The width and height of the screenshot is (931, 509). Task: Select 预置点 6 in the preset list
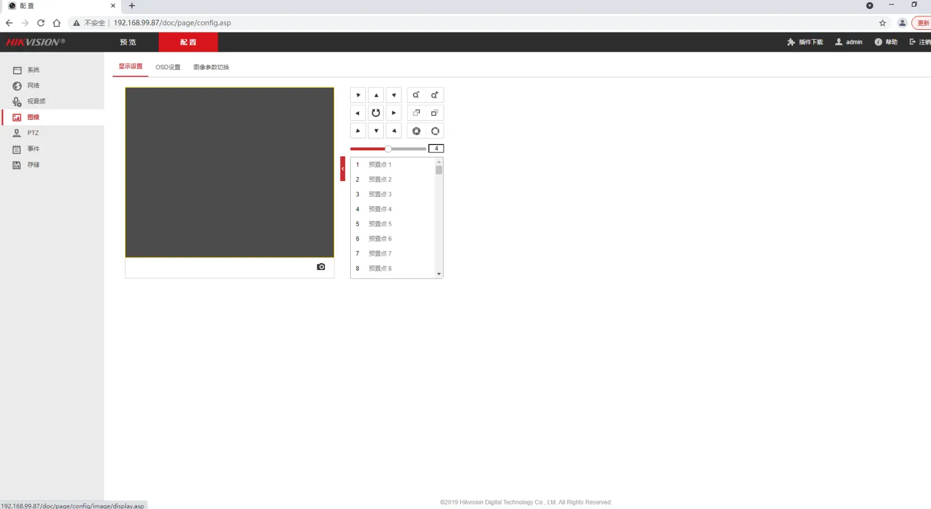[x=393, y=238]
